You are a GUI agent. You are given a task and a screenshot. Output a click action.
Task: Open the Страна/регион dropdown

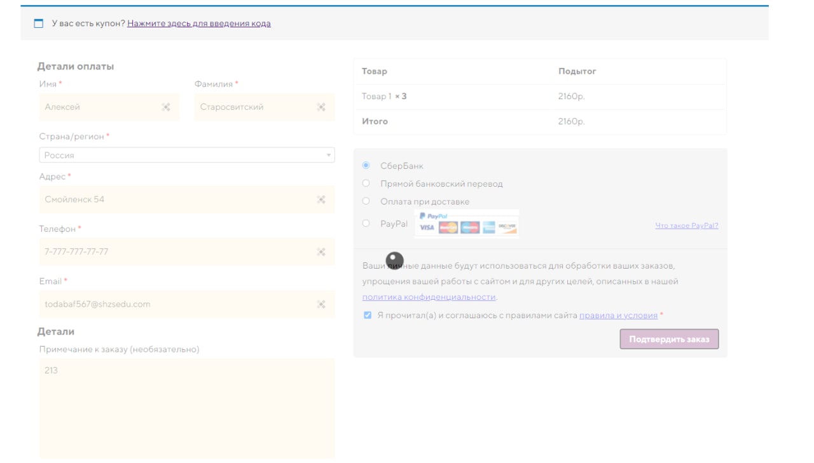click(187, 155)
